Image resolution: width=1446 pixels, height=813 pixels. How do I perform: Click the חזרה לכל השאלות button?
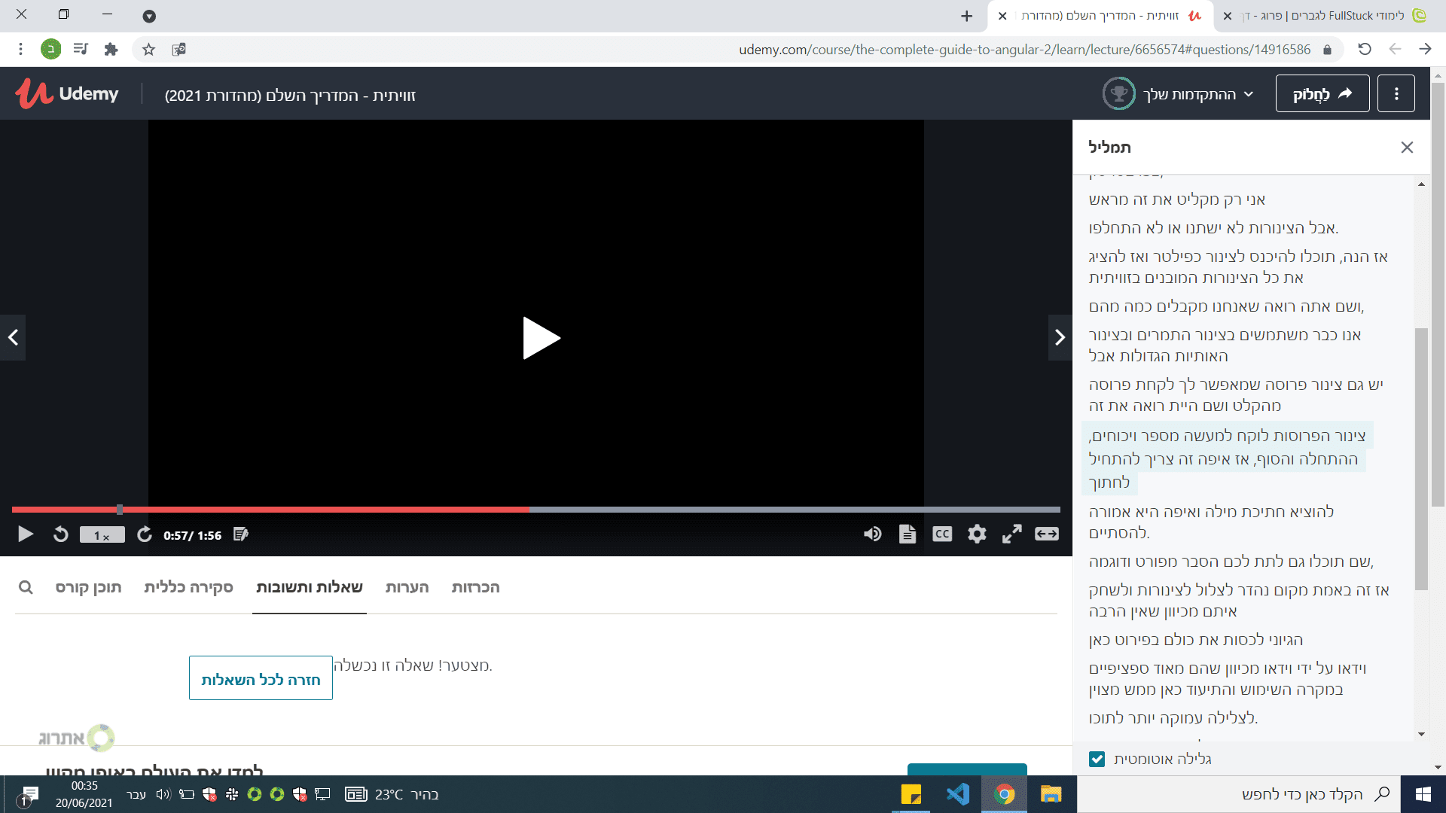(261, 678)
